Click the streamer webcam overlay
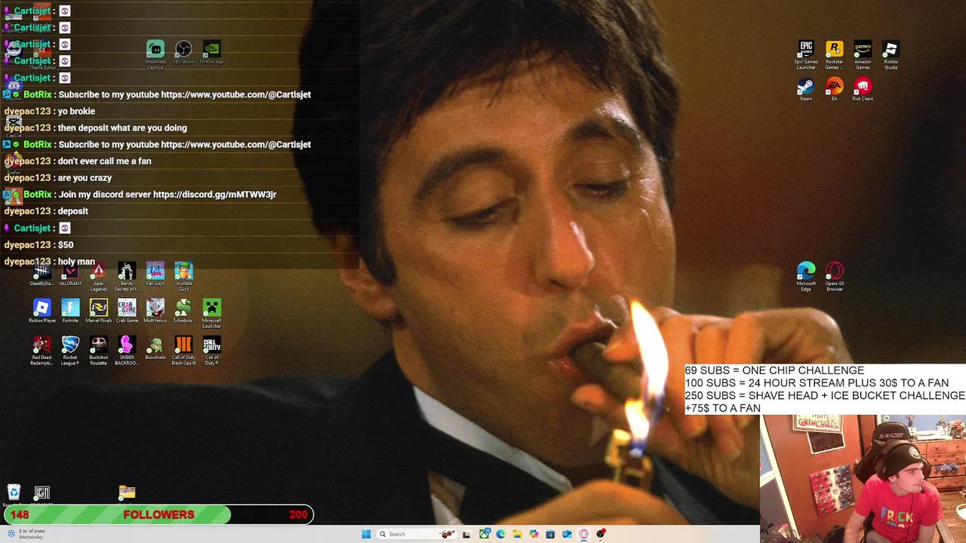Viewport: 966px width, 543px height. 863,479
